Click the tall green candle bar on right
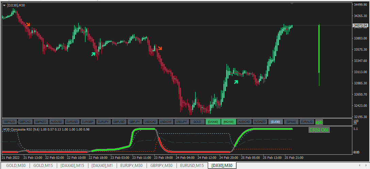 319,49
